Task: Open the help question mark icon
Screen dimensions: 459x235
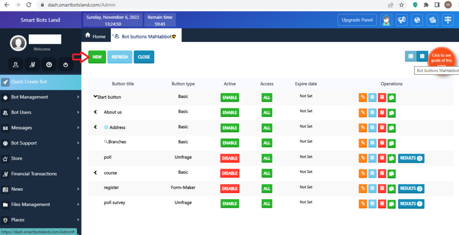Action: point(49,65)
